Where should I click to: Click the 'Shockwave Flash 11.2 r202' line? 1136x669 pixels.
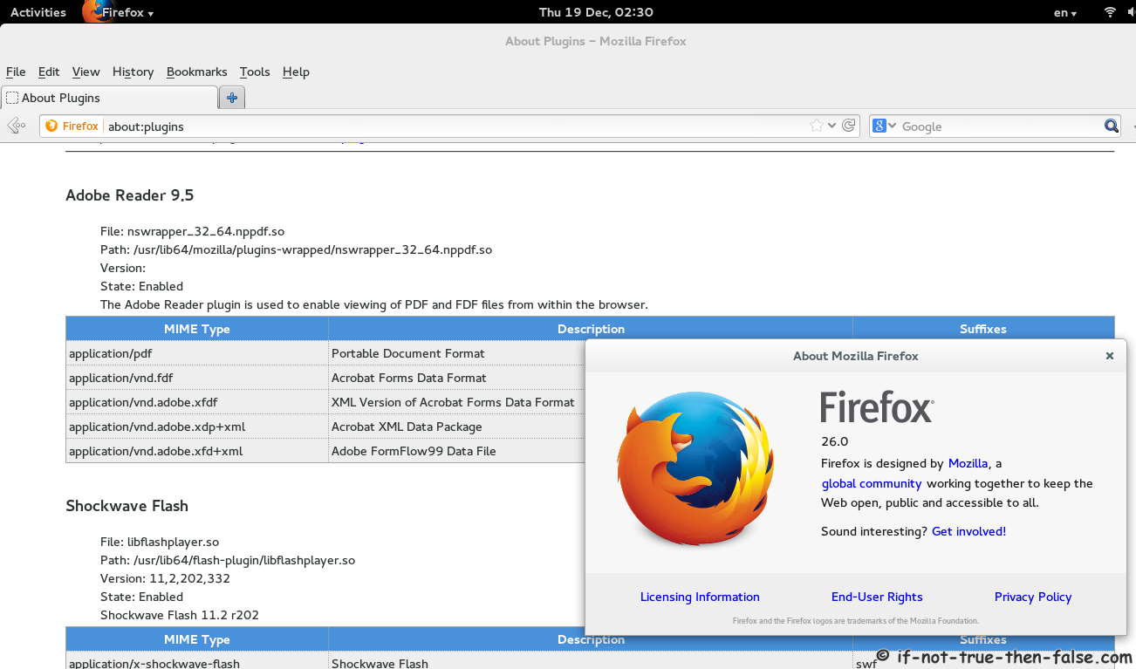click(180, 615)
